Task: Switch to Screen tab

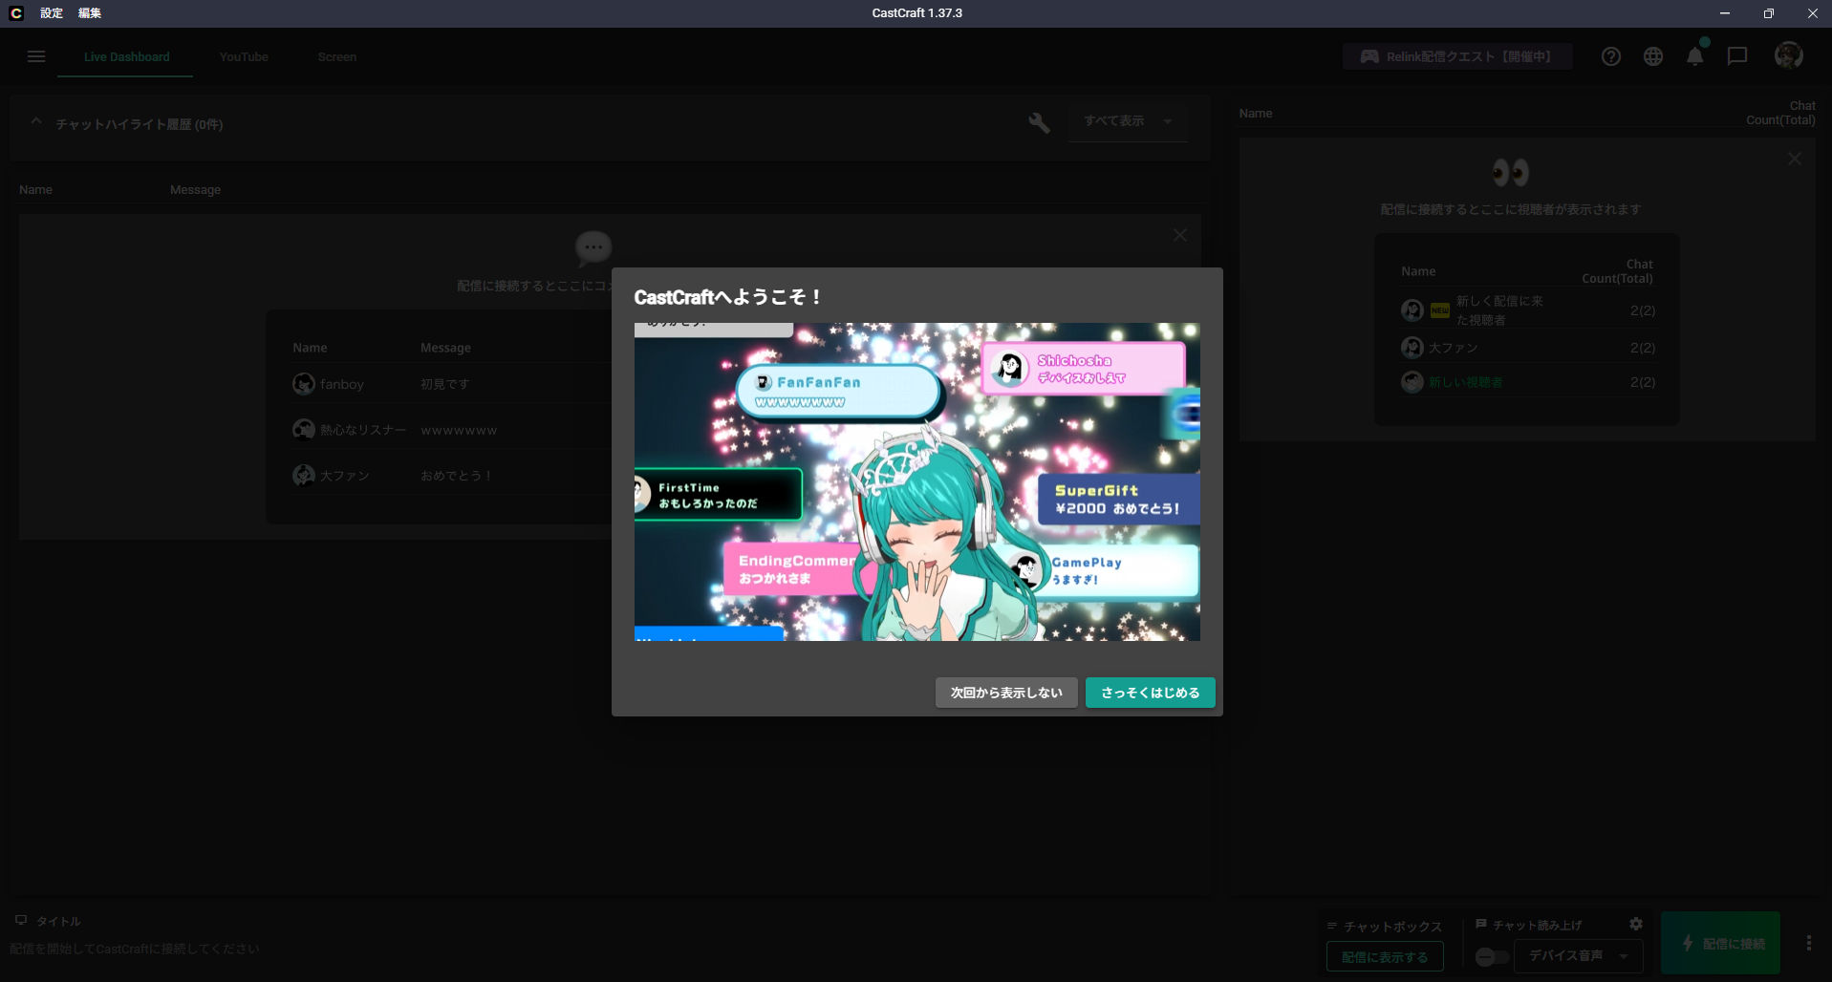Action: tap(337, 56)
